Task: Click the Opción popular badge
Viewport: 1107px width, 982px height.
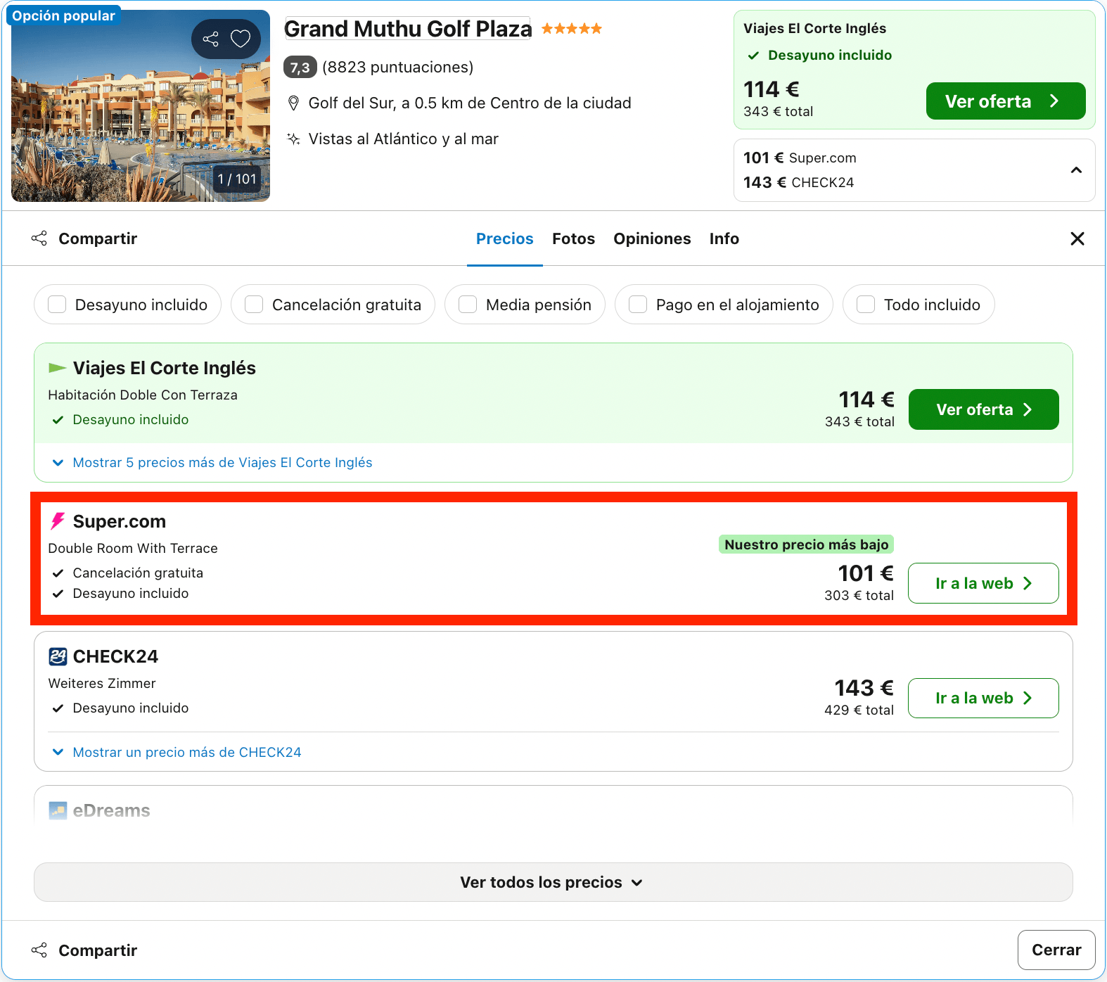Action: pos(63,15)
